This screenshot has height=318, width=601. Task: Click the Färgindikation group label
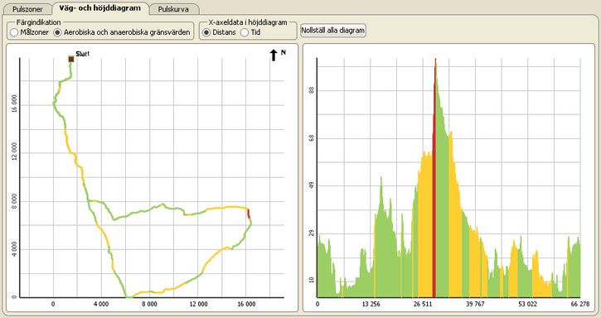(38, 22)
